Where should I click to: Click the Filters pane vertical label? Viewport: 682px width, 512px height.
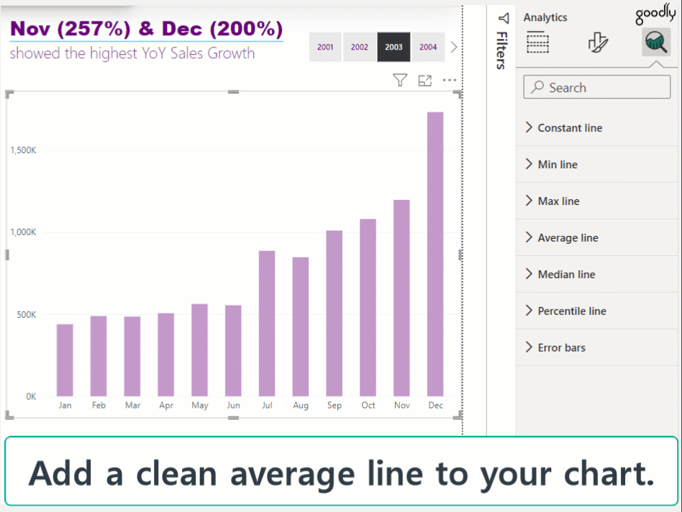click(501, 50)
